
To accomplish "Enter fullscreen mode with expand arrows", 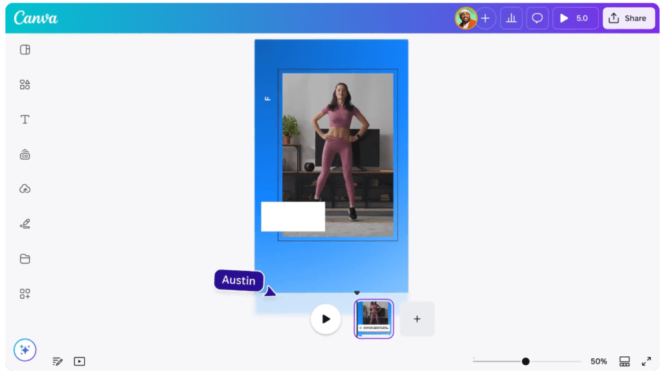I will [646, 361].
